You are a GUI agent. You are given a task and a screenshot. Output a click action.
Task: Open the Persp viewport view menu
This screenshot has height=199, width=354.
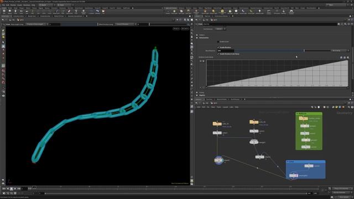pyautogui.click(x=176, y=29)
